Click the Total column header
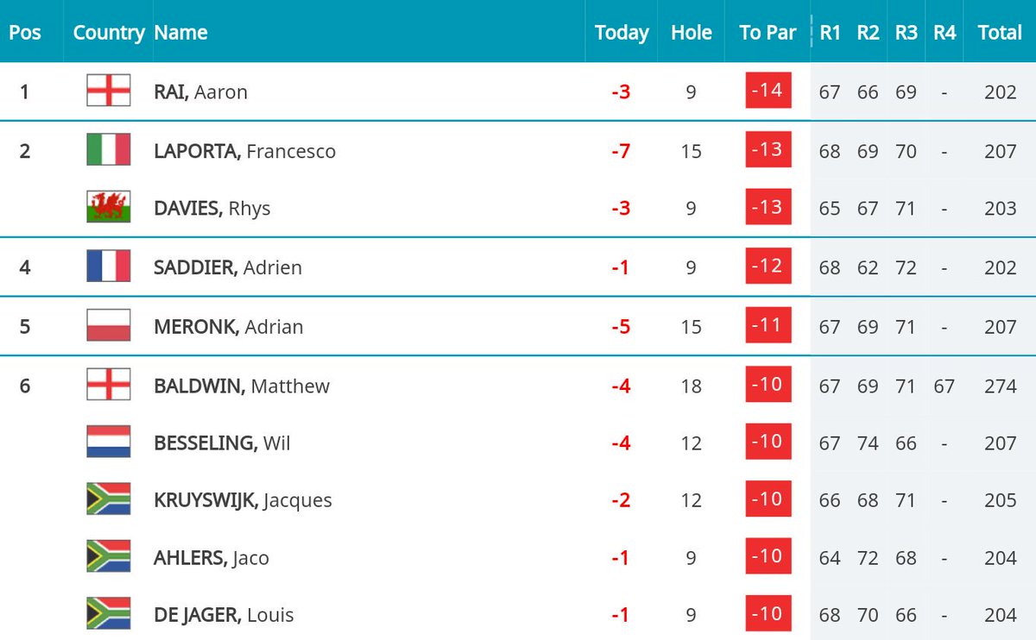 click(1000, 33)
